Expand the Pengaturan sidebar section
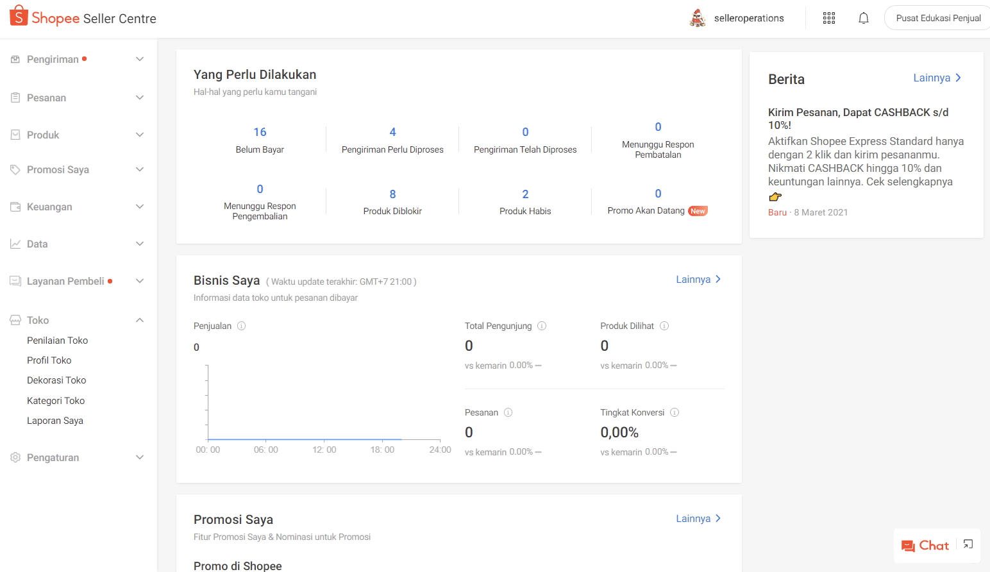 pyautogui.click(x=140, y=457)
